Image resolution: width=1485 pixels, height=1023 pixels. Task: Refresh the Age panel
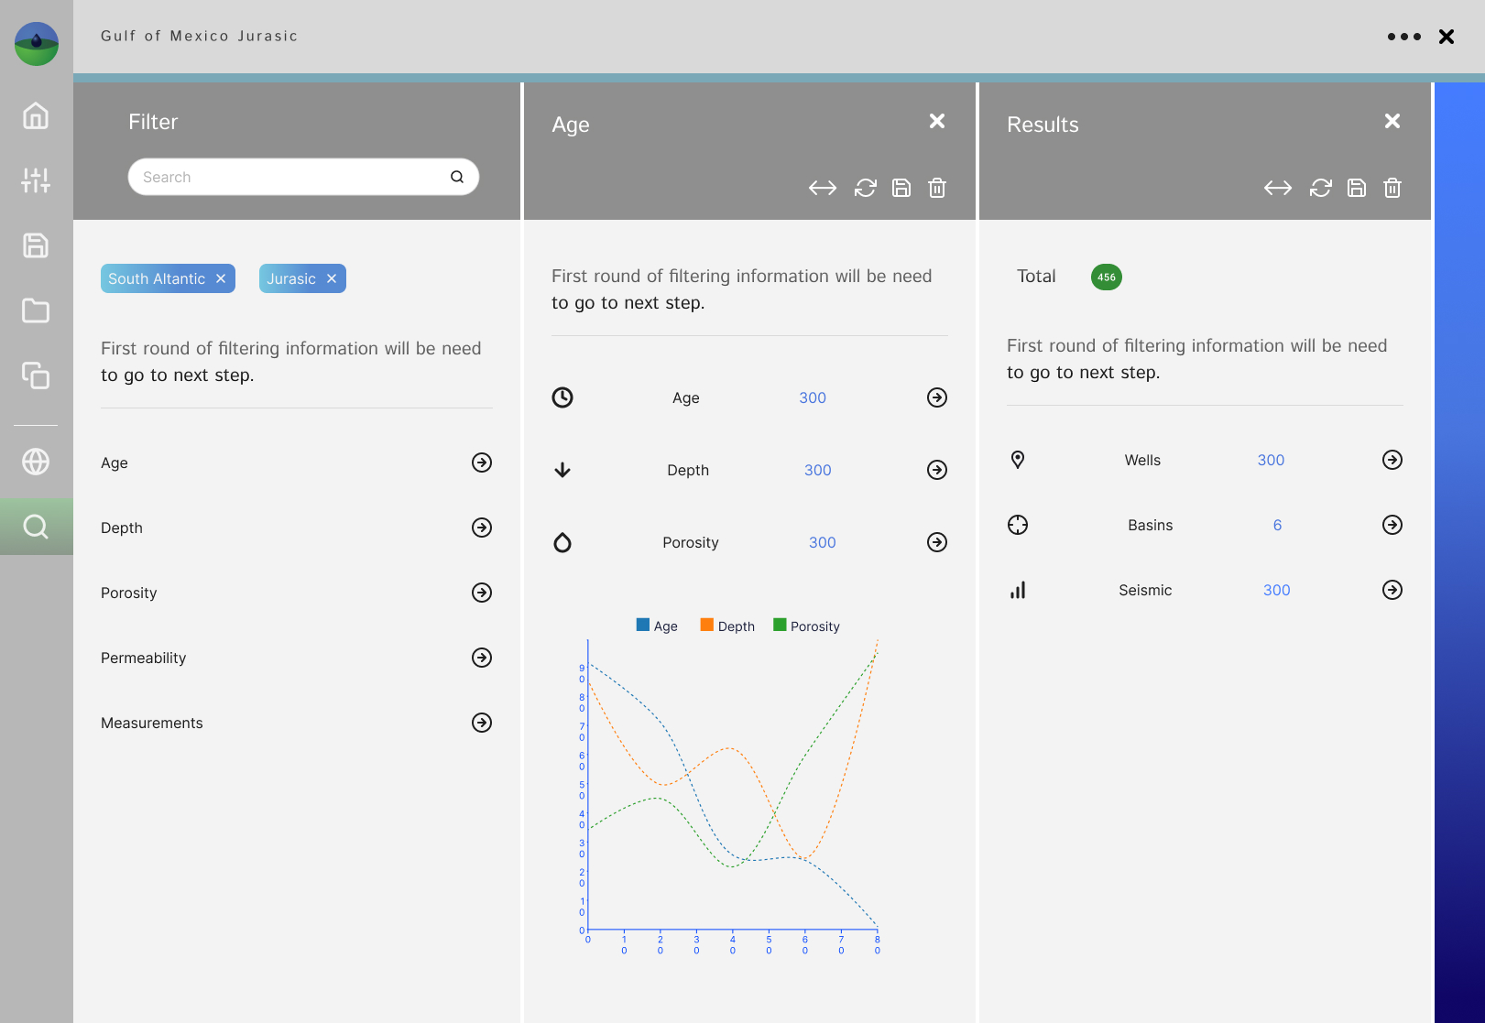tap(865, 188)
